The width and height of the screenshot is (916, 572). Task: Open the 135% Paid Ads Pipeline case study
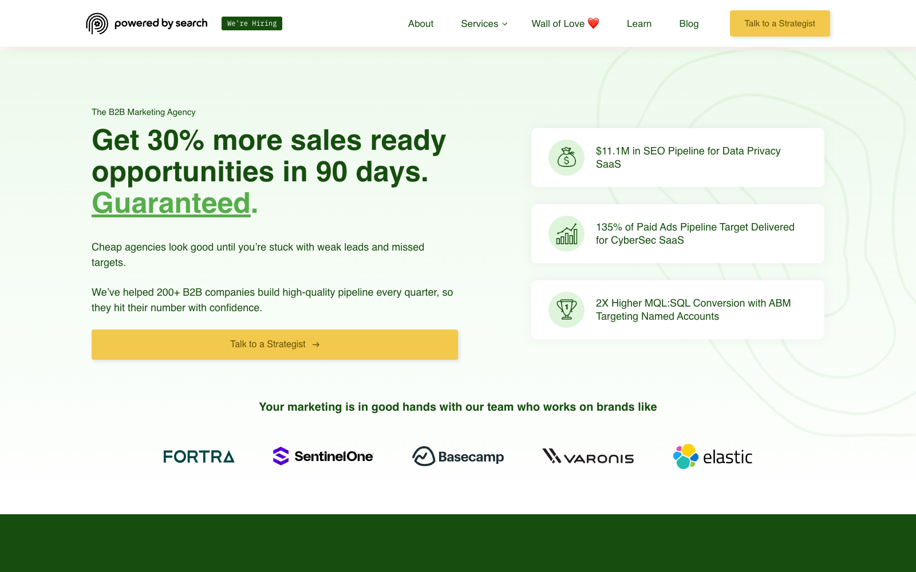coord(678,233)
